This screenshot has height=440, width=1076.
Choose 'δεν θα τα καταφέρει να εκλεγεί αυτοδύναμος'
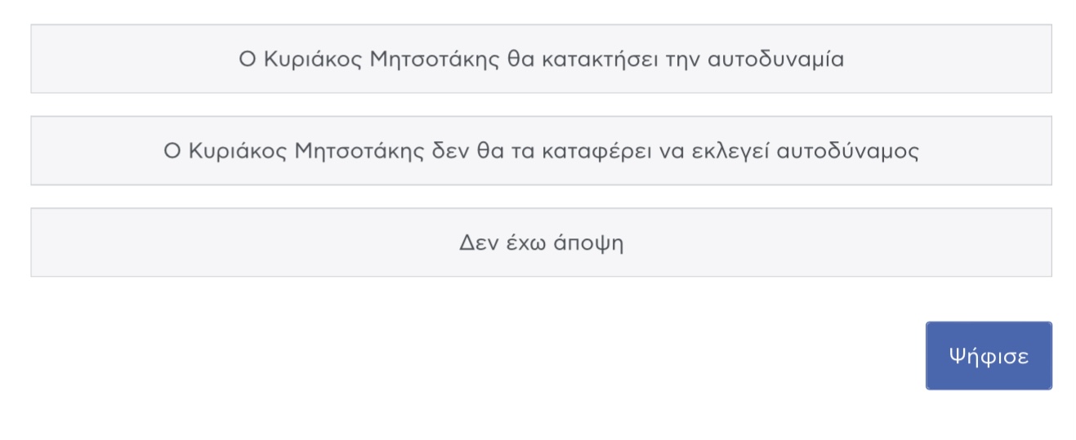point(541,151)
